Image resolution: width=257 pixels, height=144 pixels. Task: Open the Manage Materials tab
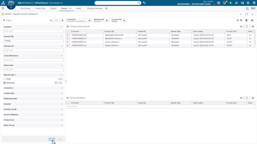95,8
